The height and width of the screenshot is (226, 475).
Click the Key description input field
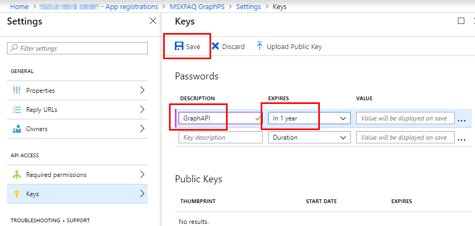[221, 137]
